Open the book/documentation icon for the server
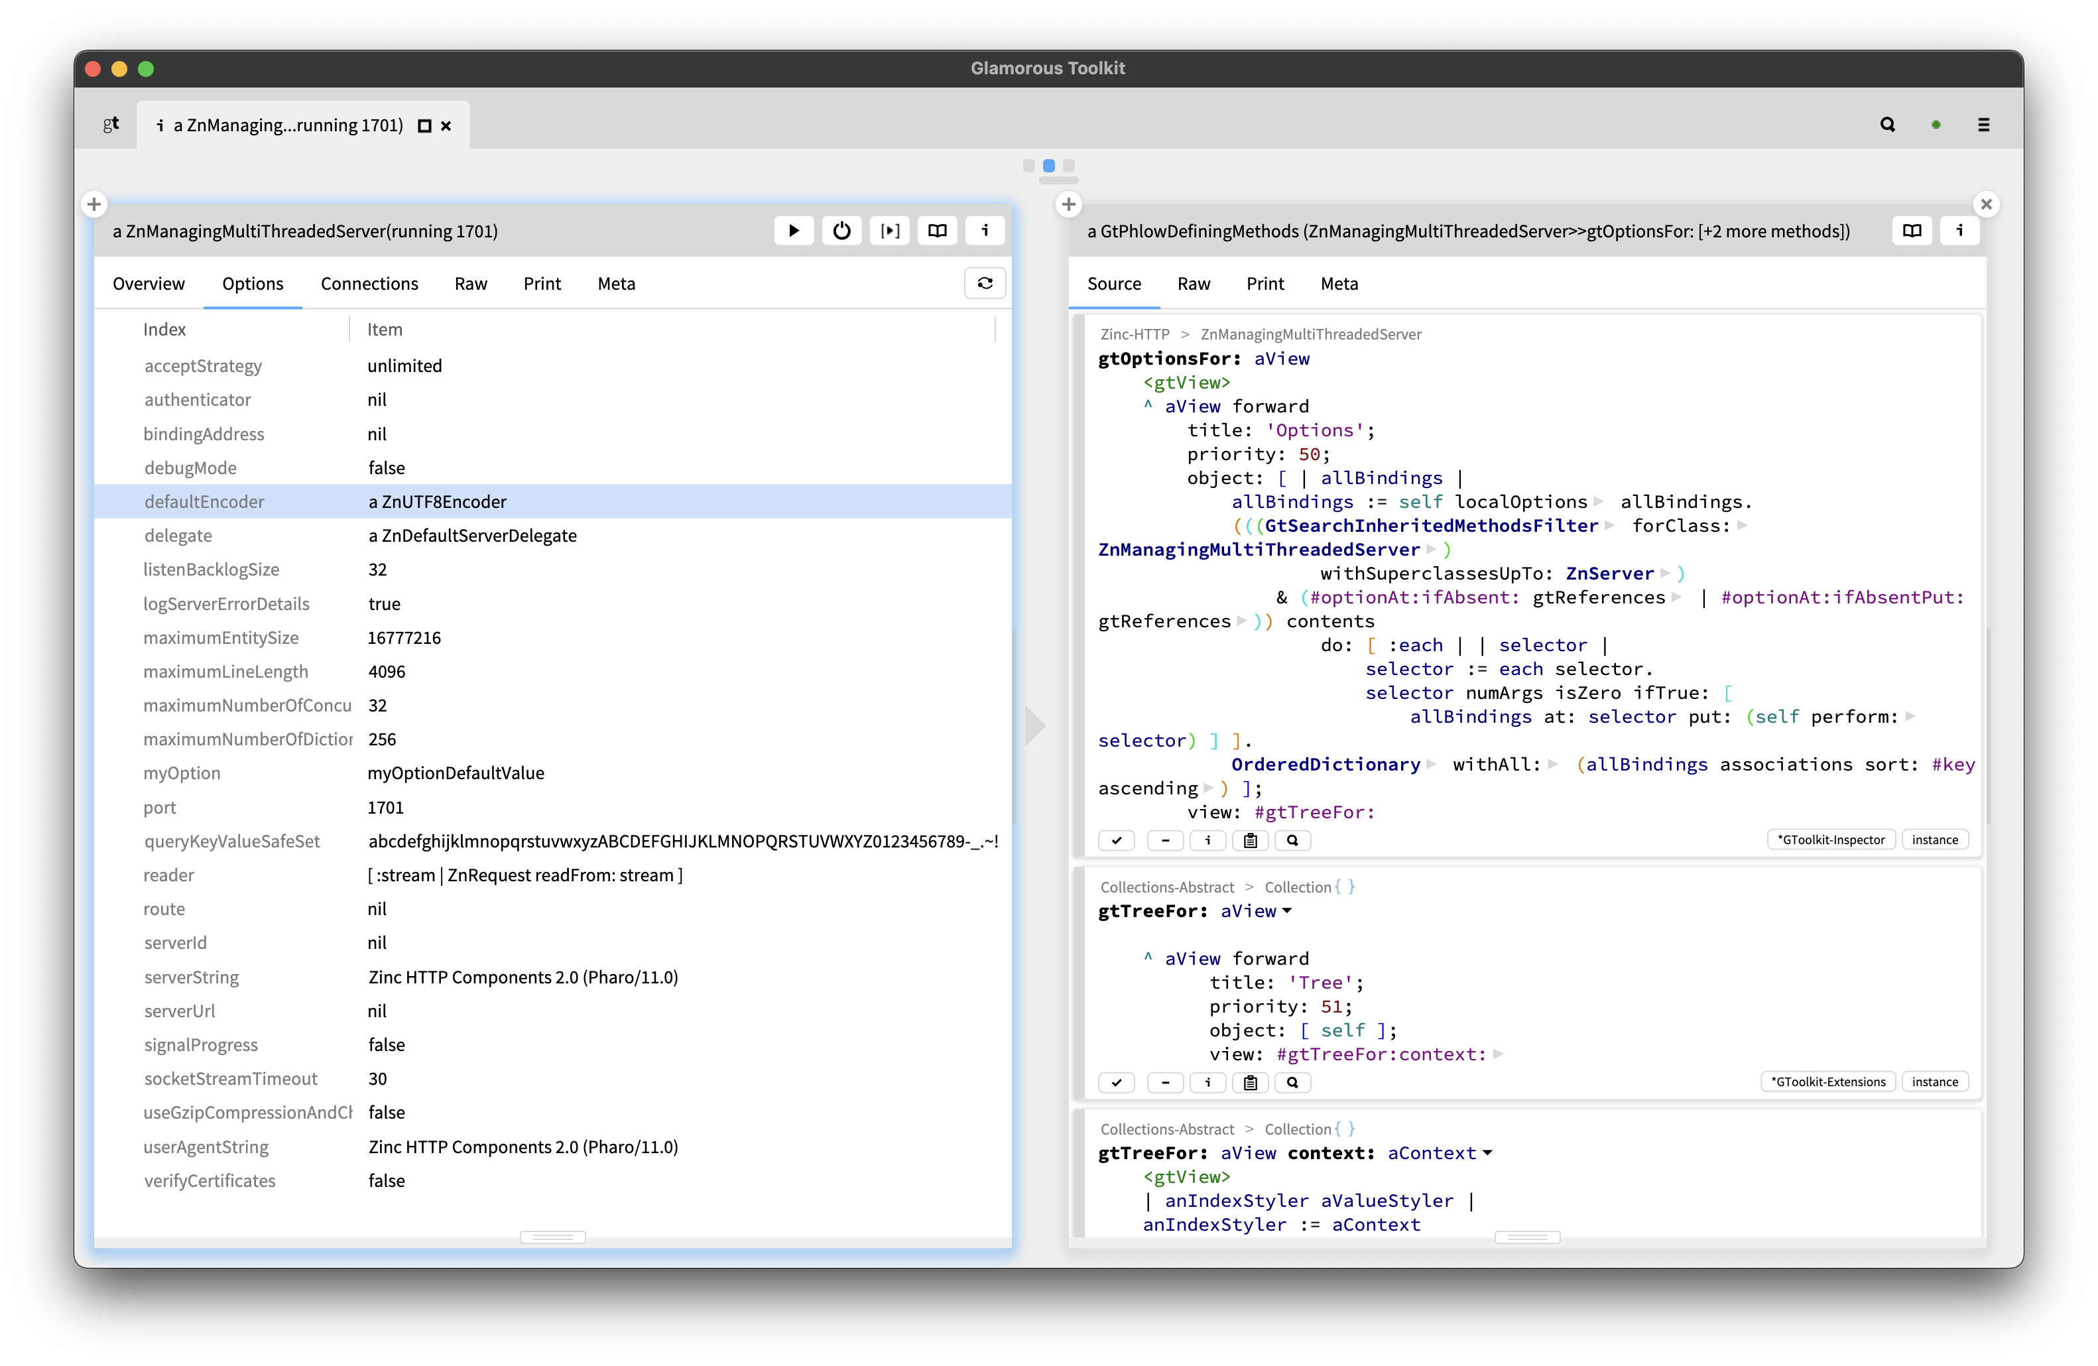 coord(936,230)
